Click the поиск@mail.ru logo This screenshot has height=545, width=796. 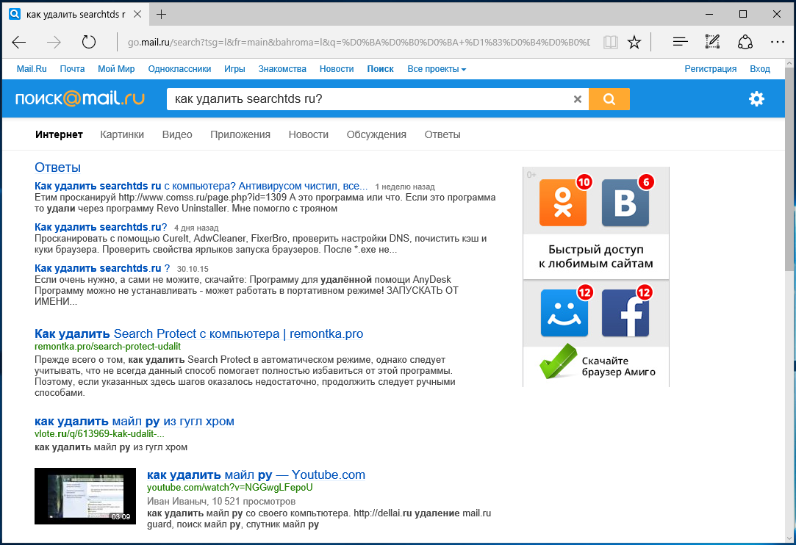79,98
